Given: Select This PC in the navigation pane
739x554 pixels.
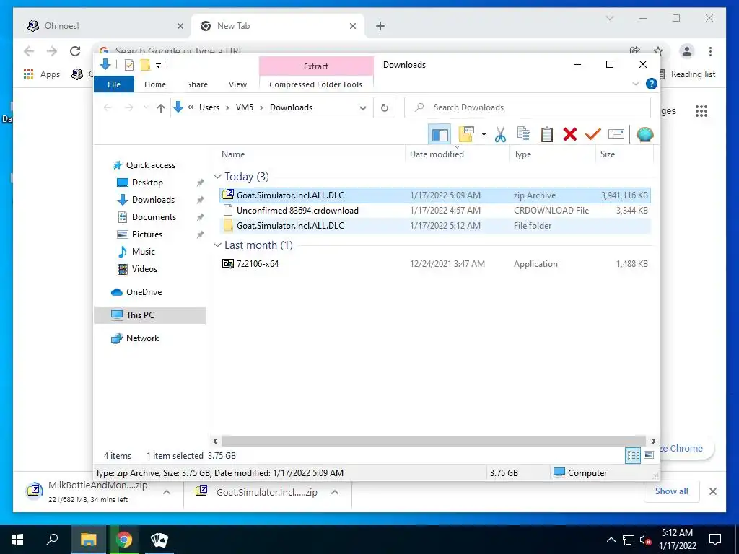Looking at the screenshot, I should (x=150, y=315).
